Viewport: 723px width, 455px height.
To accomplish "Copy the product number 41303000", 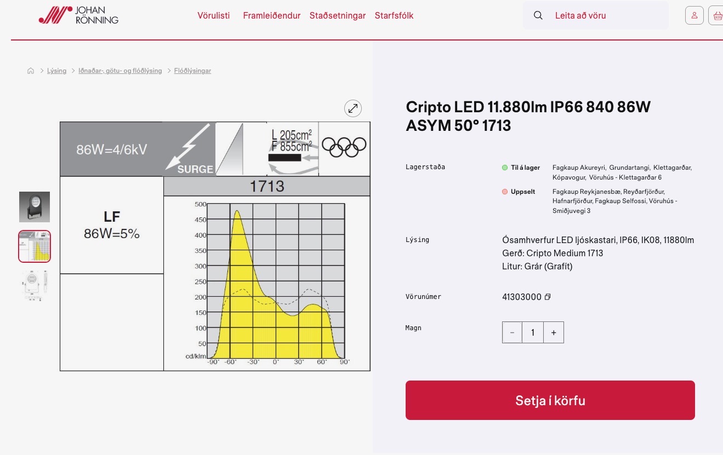I will pos(547,297).
